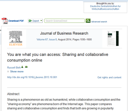
Task: Expand the Show more plus box
Action: tap(8, 72)
